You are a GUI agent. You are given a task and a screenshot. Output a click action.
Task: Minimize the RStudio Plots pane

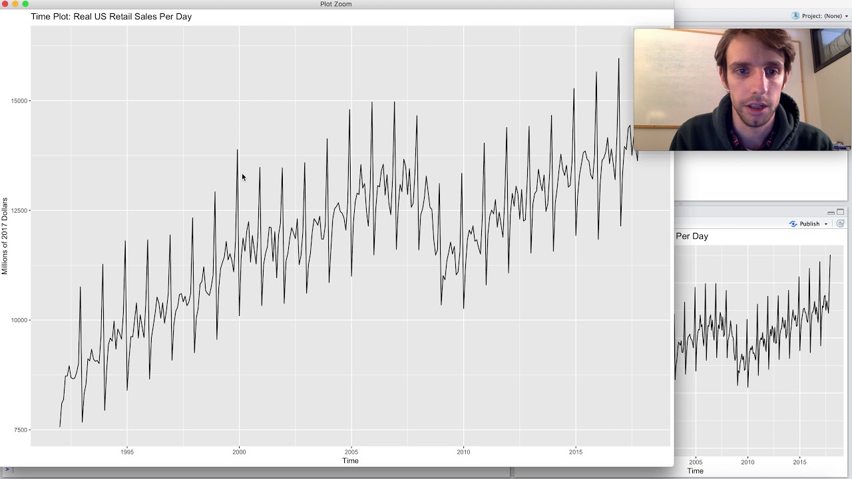(x=831, y=213)
